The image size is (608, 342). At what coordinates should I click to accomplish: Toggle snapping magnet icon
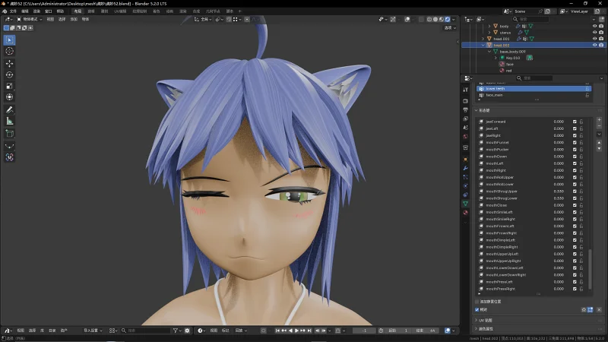[229, 19]
